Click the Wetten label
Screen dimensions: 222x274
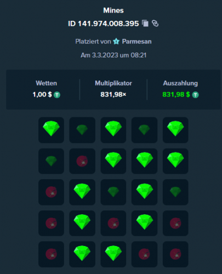click(x=47, y=83)
